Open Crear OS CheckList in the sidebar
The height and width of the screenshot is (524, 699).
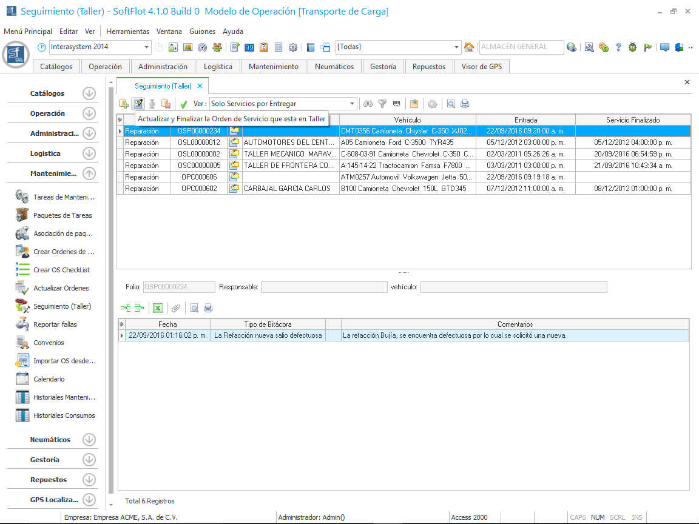tap(61, 270)
